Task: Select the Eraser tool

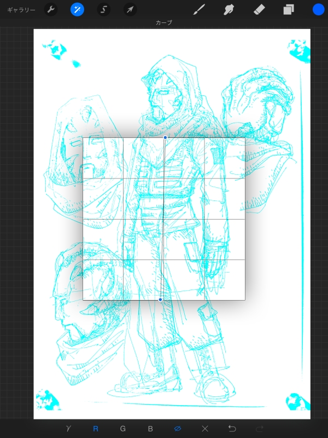Action: coord(259,10)
